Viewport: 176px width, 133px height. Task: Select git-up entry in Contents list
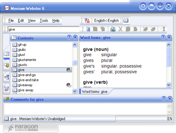(41, 45)
